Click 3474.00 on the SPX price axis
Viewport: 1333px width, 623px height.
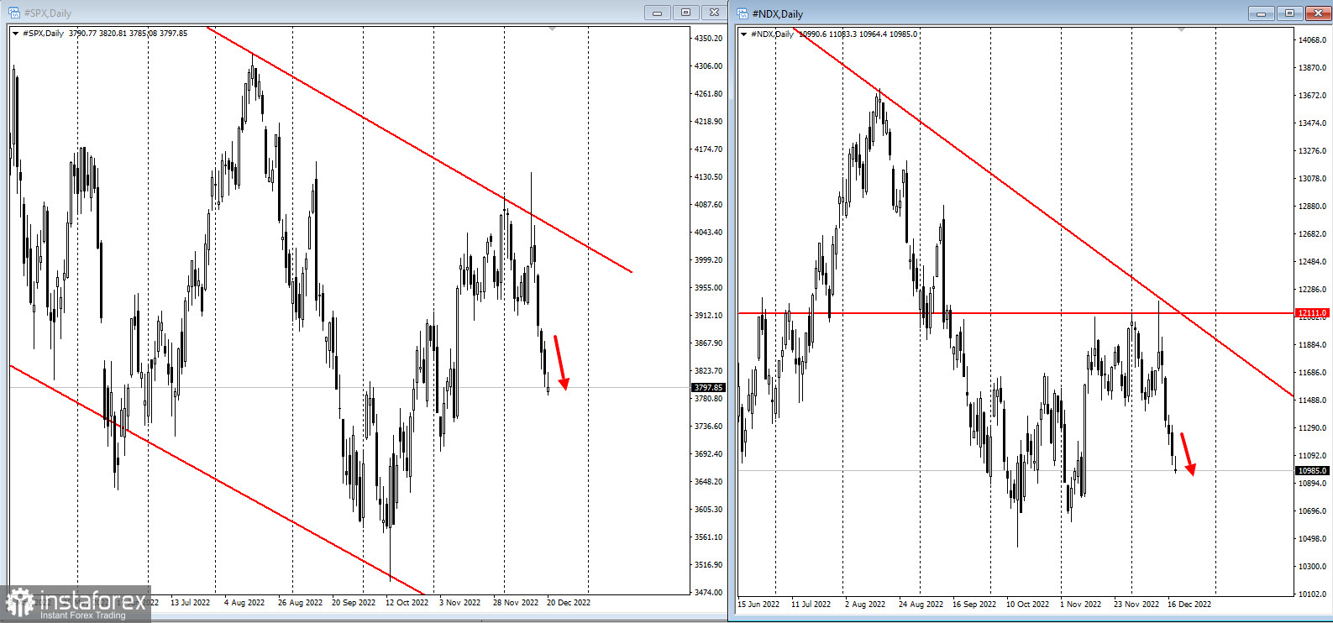click(x=708, y=593)
